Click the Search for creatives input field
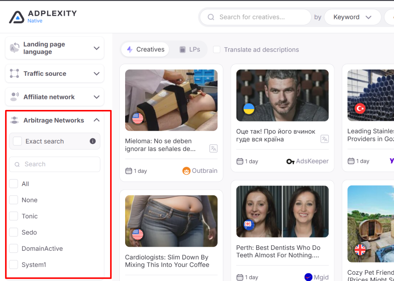 (256, 17)
